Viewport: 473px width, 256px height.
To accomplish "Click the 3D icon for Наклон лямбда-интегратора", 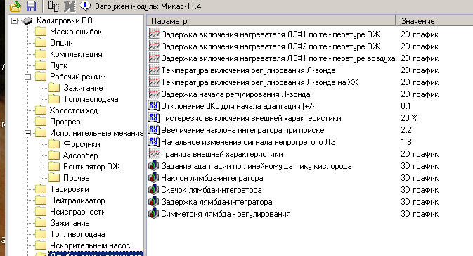I will click(154, 177).
